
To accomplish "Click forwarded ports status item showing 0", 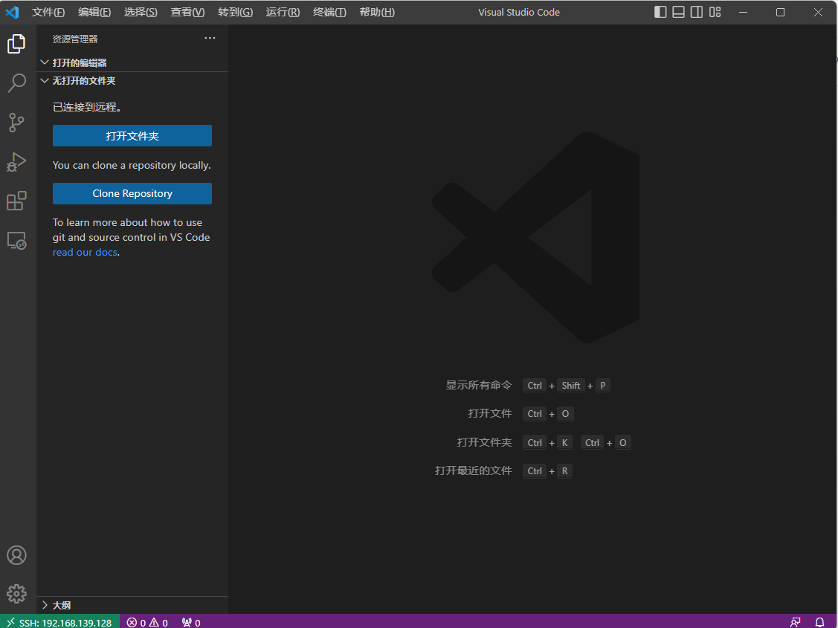I will pos(191,622).
